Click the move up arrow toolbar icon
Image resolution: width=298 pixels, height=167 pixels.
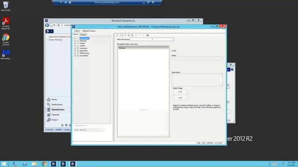(x=140, y=35)
